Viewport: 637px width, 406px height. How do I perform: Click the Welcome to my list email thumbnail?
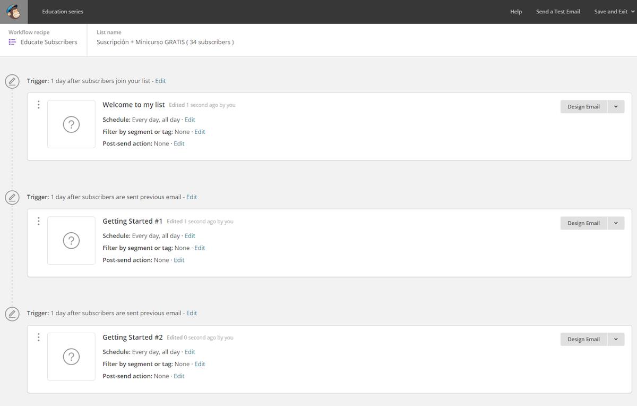[71, 124]
